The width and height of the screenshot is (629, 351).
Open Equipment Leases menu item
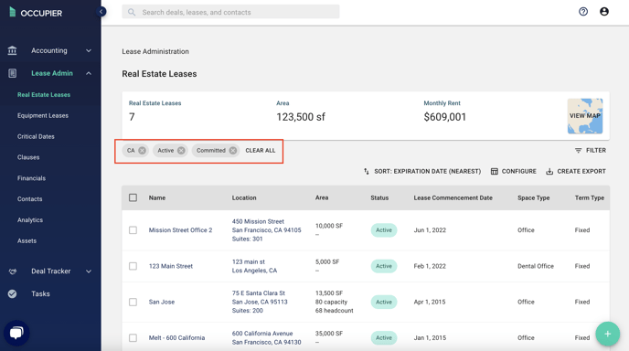(43, 115)
